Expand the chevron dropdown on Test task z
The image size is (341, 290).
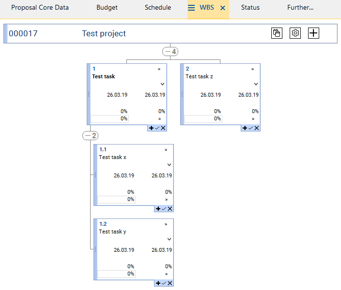coord(256,84)
